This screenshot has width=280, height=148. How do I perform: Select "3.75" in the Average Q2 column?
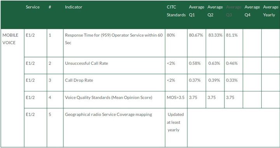click(212, 98)
